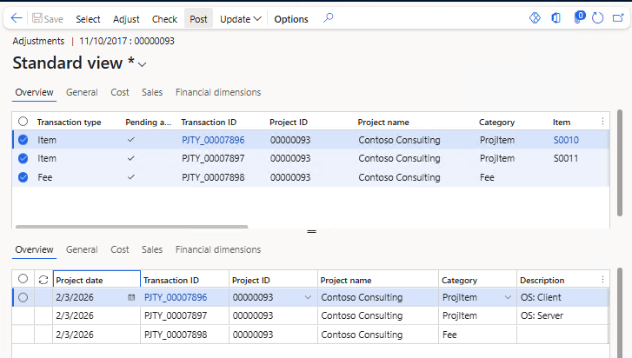The width and height of the screenshot is (632, 358).
Task: Select first row radio in lower grid
Action: click(x=23, y=297)
